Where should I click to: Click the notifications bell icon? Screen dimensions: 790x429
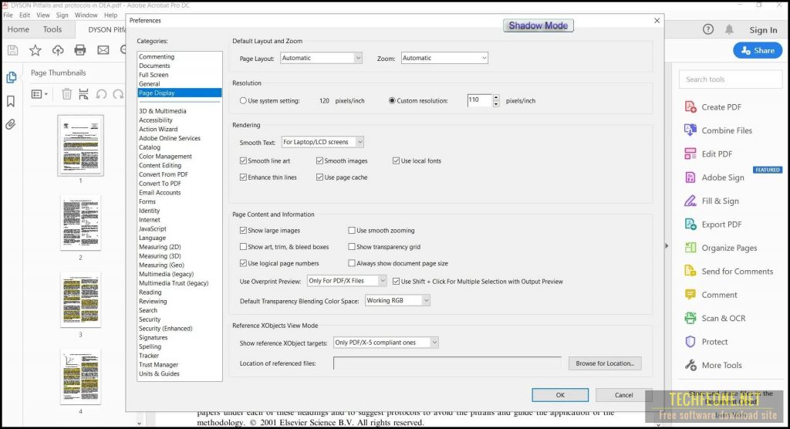point(729,29)
